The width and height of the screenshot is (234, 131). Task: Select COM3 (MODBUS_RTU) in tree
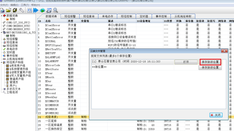(18, 29)
